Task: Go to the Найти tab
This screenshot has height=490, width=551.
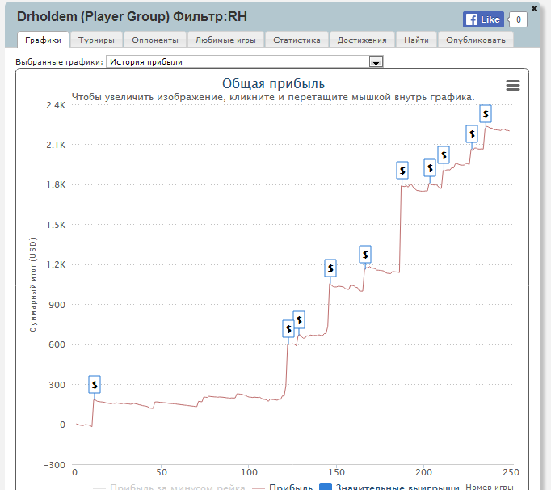Action: (x=416, y=40)
